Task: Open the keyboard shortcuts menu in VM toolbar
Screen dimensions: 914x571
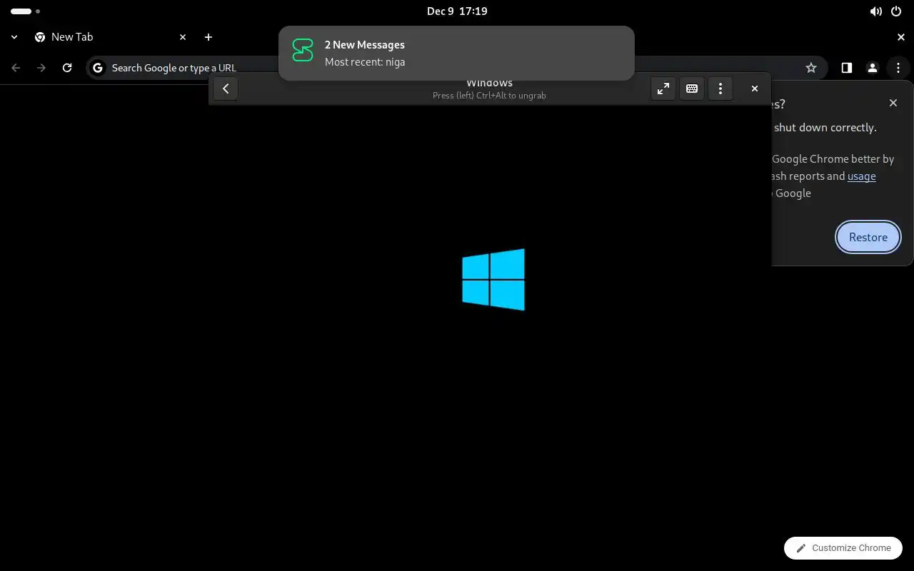Action: point(692,89)
